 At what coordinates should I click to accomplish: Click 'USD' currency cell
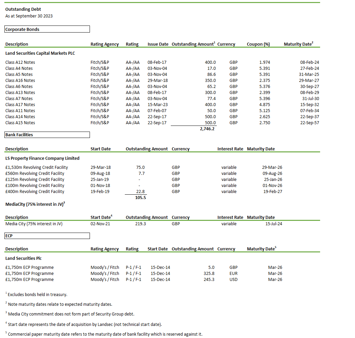pyautogui.click(x=234, y=280)
